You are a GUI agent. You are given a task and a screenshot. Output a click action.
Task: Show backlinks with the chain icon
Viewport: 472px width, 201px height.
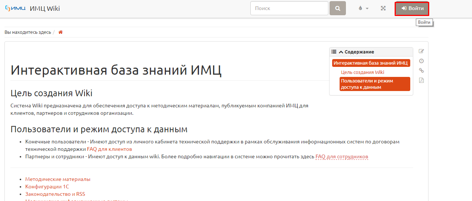[x=421, y=71]
